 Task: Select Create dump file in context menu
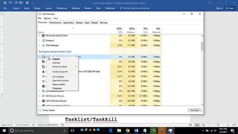62,71
